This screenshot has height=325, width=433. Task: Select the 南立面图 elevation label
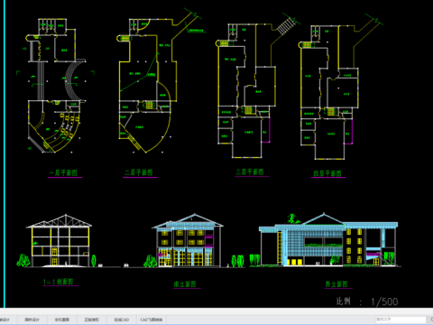185,284
